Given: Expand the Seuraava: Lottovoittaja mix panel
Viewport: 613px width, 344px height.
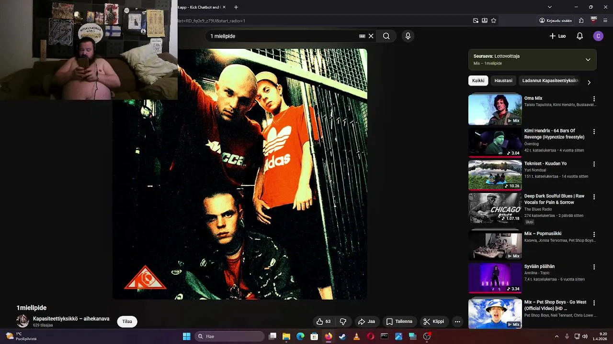Looking at the screenshot, I should 588,60.
